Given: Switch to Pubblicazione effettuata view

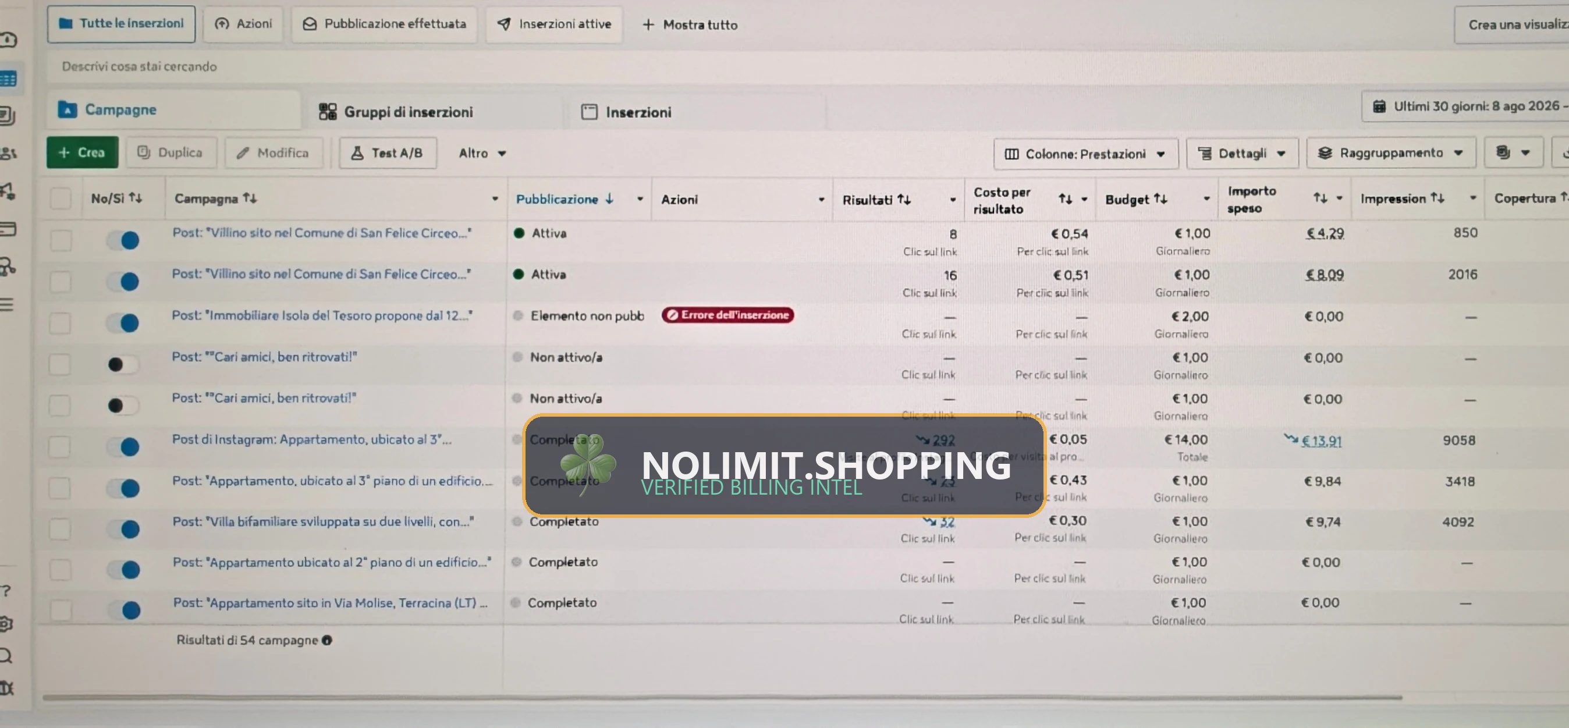Looking at the screenshot, I should pos(384,24).
